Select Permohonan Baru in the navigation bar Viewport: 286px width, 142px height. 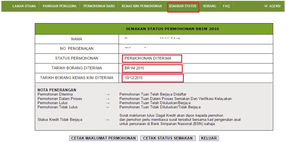[99, 6]
